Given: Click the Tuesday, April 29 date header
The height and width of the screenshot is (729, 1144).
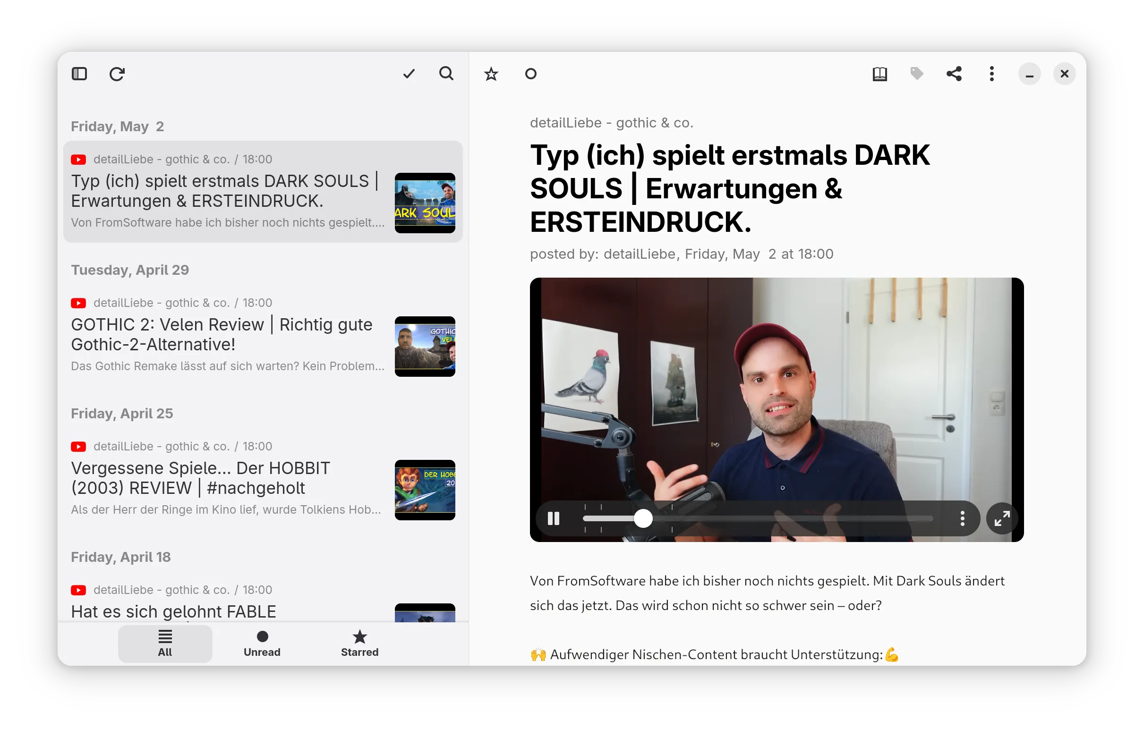Looking at the screenshot, I should [x=130, y=270].
